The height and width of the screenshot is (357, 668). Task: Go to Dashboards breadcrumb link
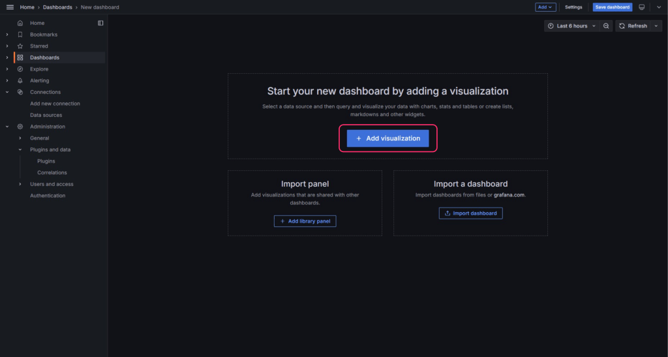tap(57, 7)
